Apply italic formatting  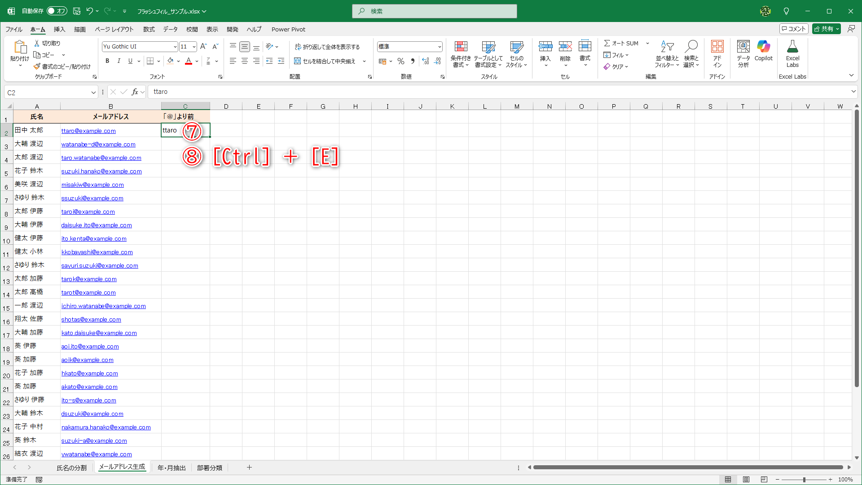click(x=119, y=61)
